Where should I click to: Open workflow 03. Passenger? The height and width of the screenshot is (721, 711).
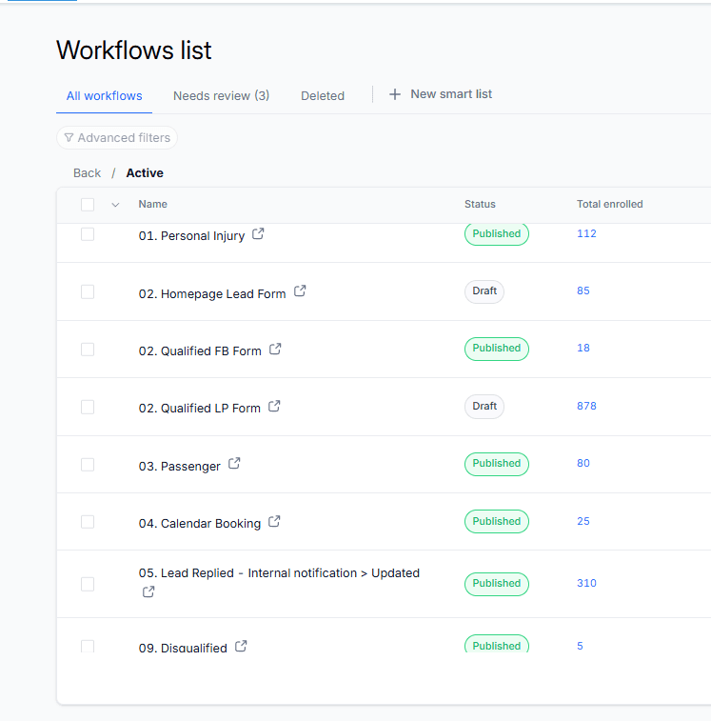[180, 467]
